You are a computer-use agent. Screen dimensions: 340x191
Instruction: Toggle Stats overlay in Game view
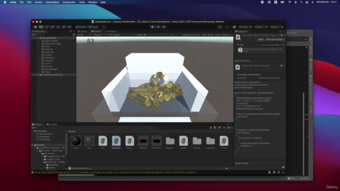tap(217, 35)
